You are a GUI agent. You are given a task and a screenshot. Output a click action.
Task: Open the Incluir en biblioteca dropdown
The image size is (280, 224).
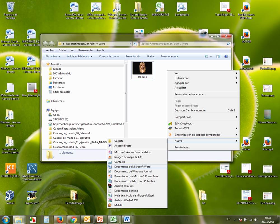(x=80, y=56)
